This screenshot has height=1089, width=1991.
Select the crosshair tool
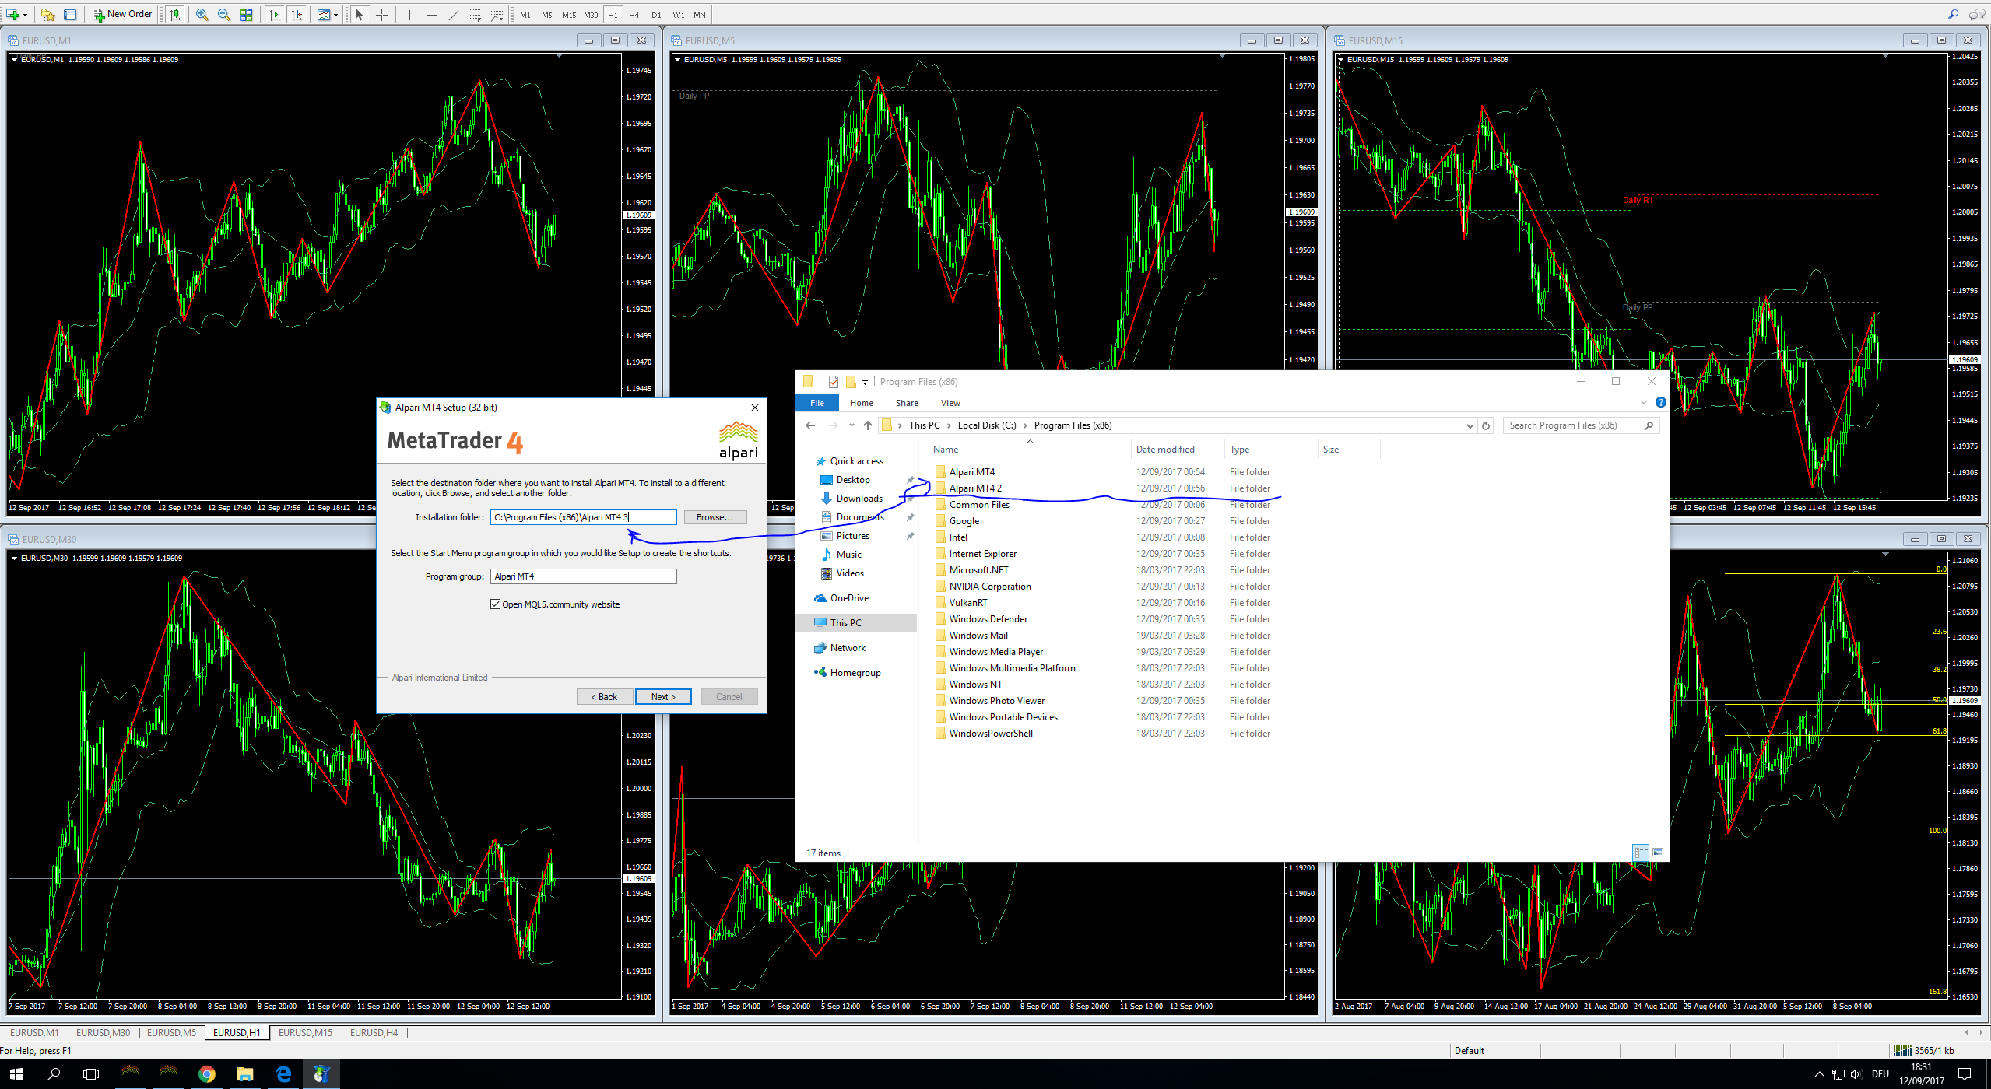click(x=381, y=14)
